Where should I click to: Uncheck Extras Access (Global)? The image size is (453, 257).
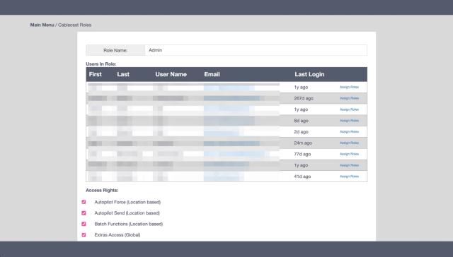84,235
